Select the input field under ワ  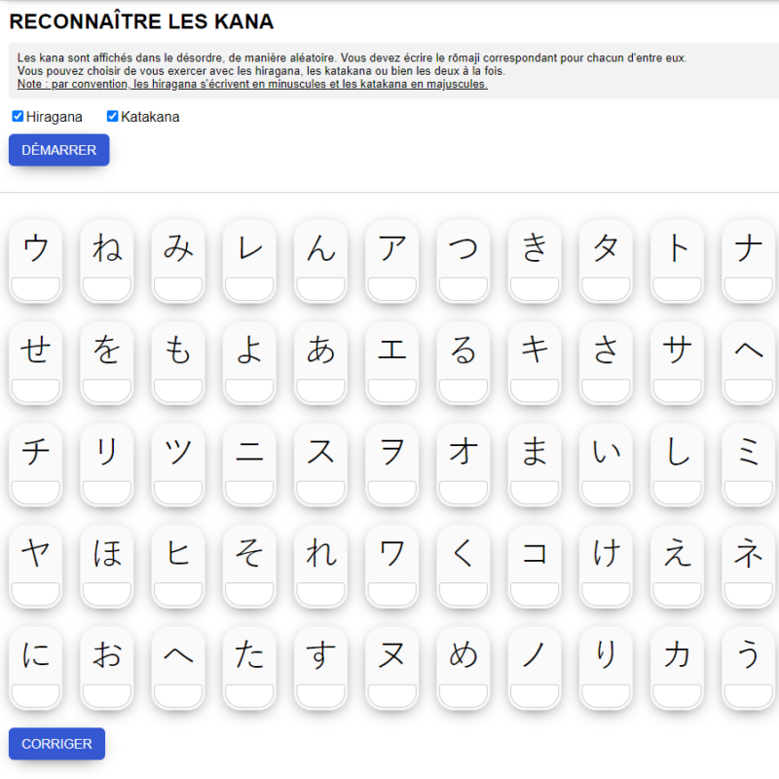pos(392,593)
